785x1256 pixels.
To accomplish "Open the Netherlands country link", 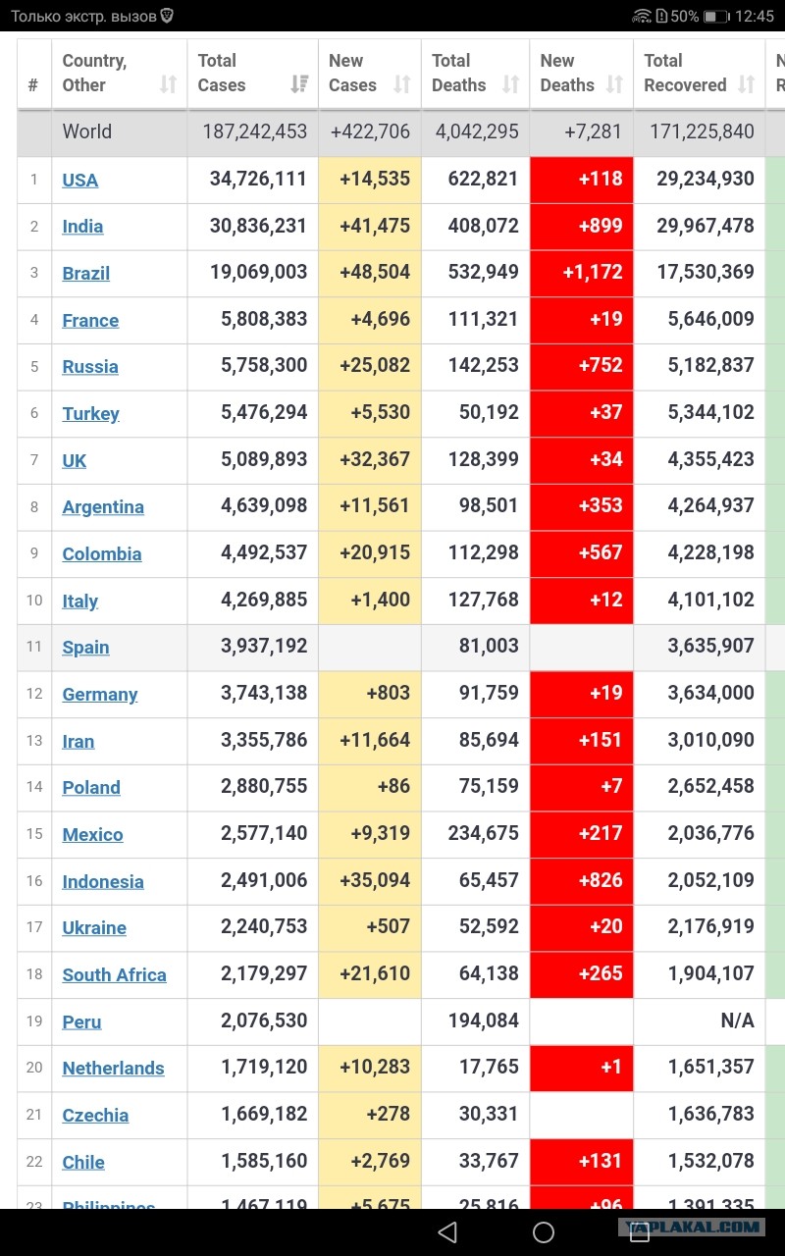I will tap(113, 1069).
